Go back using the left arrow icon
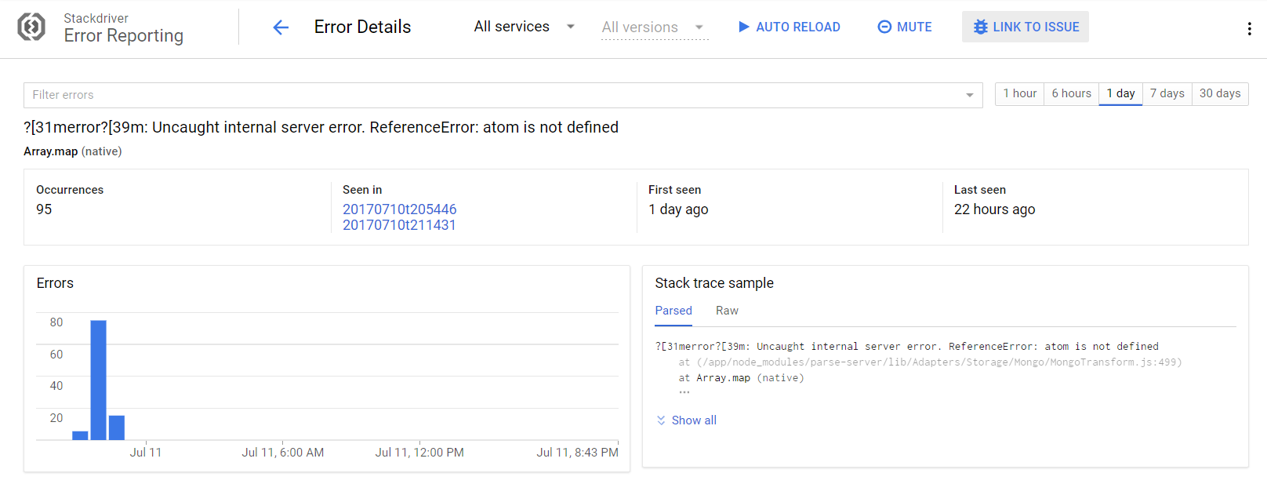 (x=281, y=27)
